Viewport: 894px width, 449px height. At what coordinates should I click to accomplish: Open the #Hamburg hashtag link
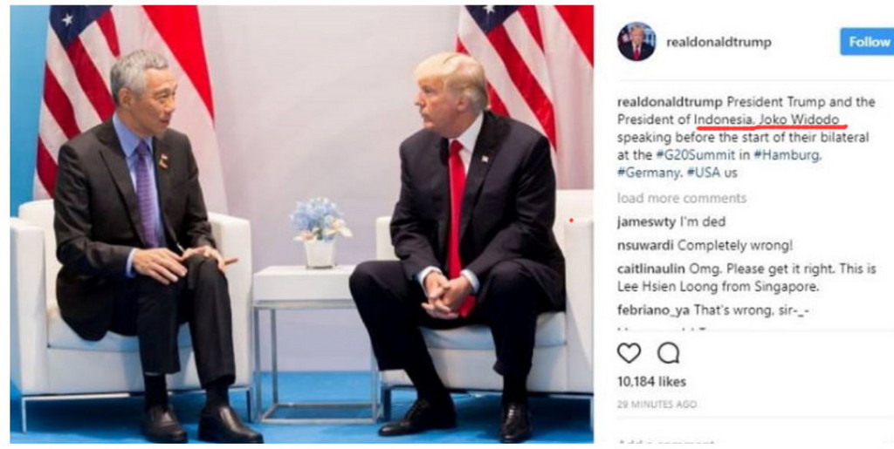pos(787,155)
